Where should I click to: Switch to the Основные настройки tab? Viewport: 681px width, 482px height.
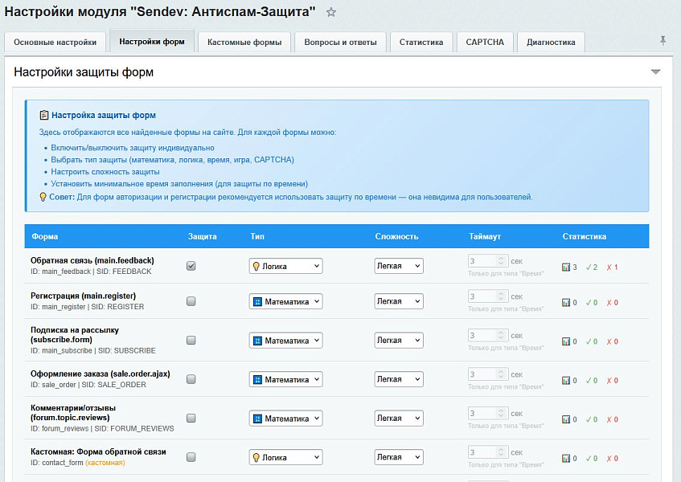(x=55, y=43)
